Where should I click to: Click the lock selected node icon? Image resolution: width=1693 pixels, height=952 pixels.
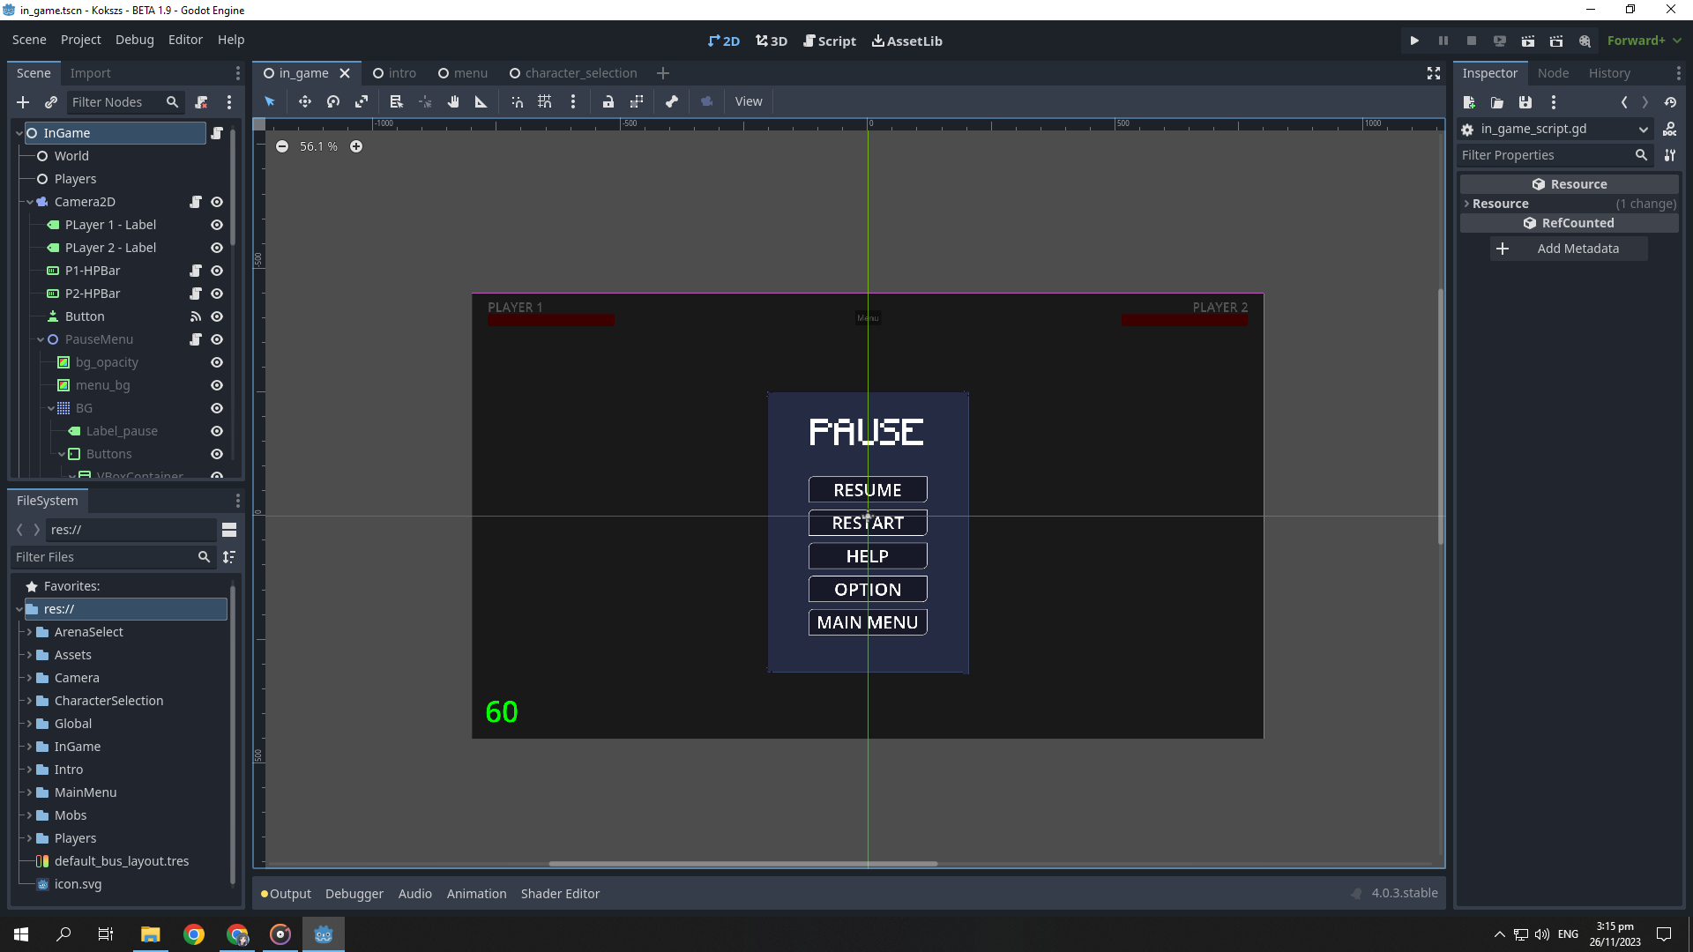coord(608,101)
